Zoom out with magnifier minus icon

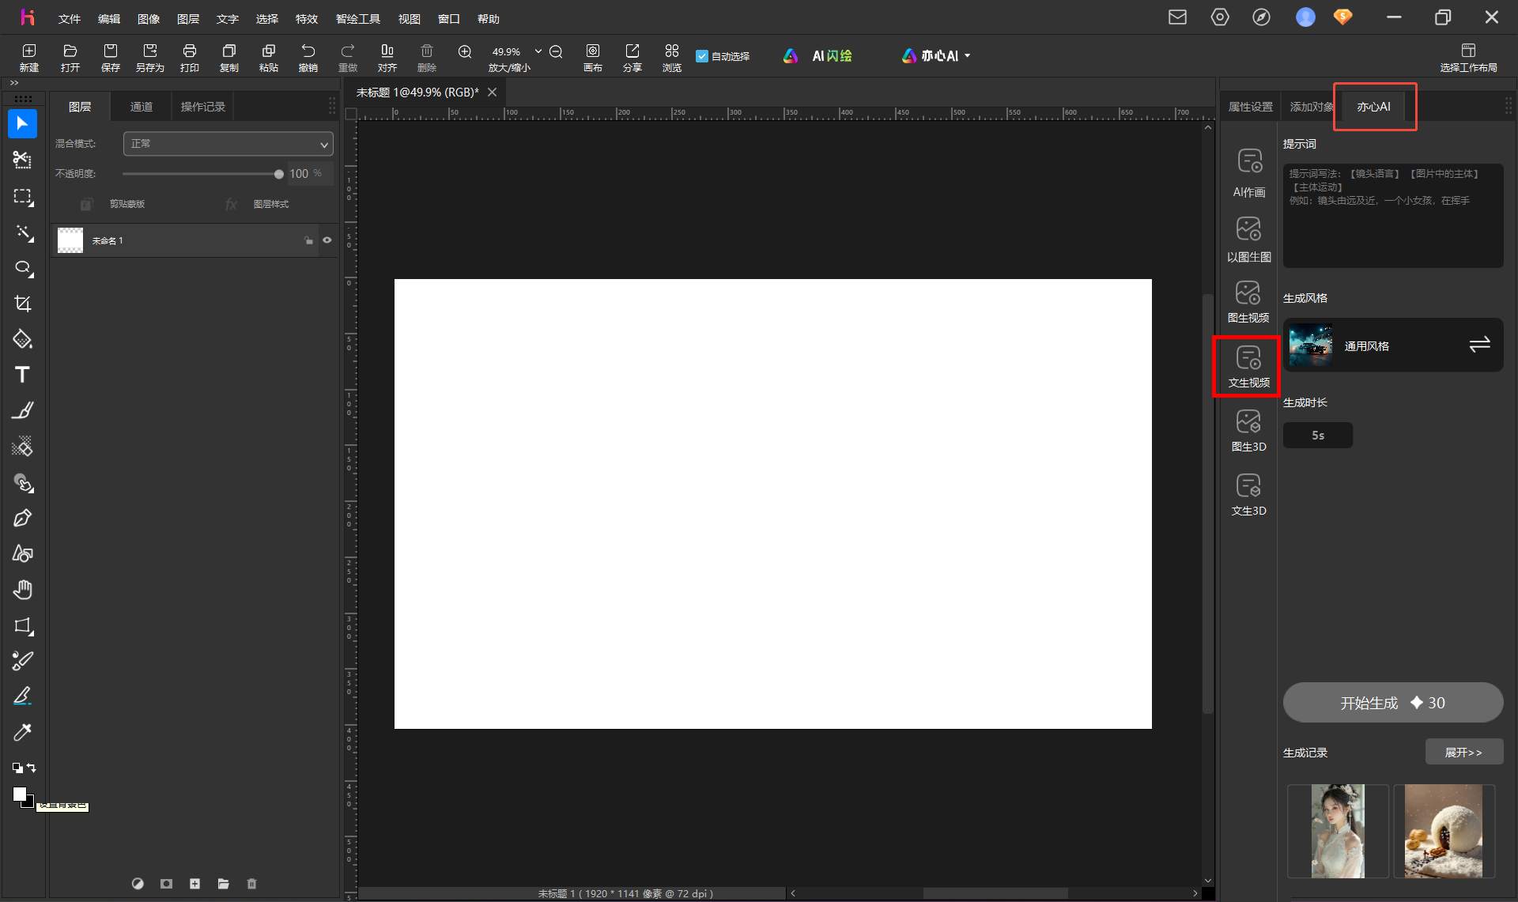[556, 51]
